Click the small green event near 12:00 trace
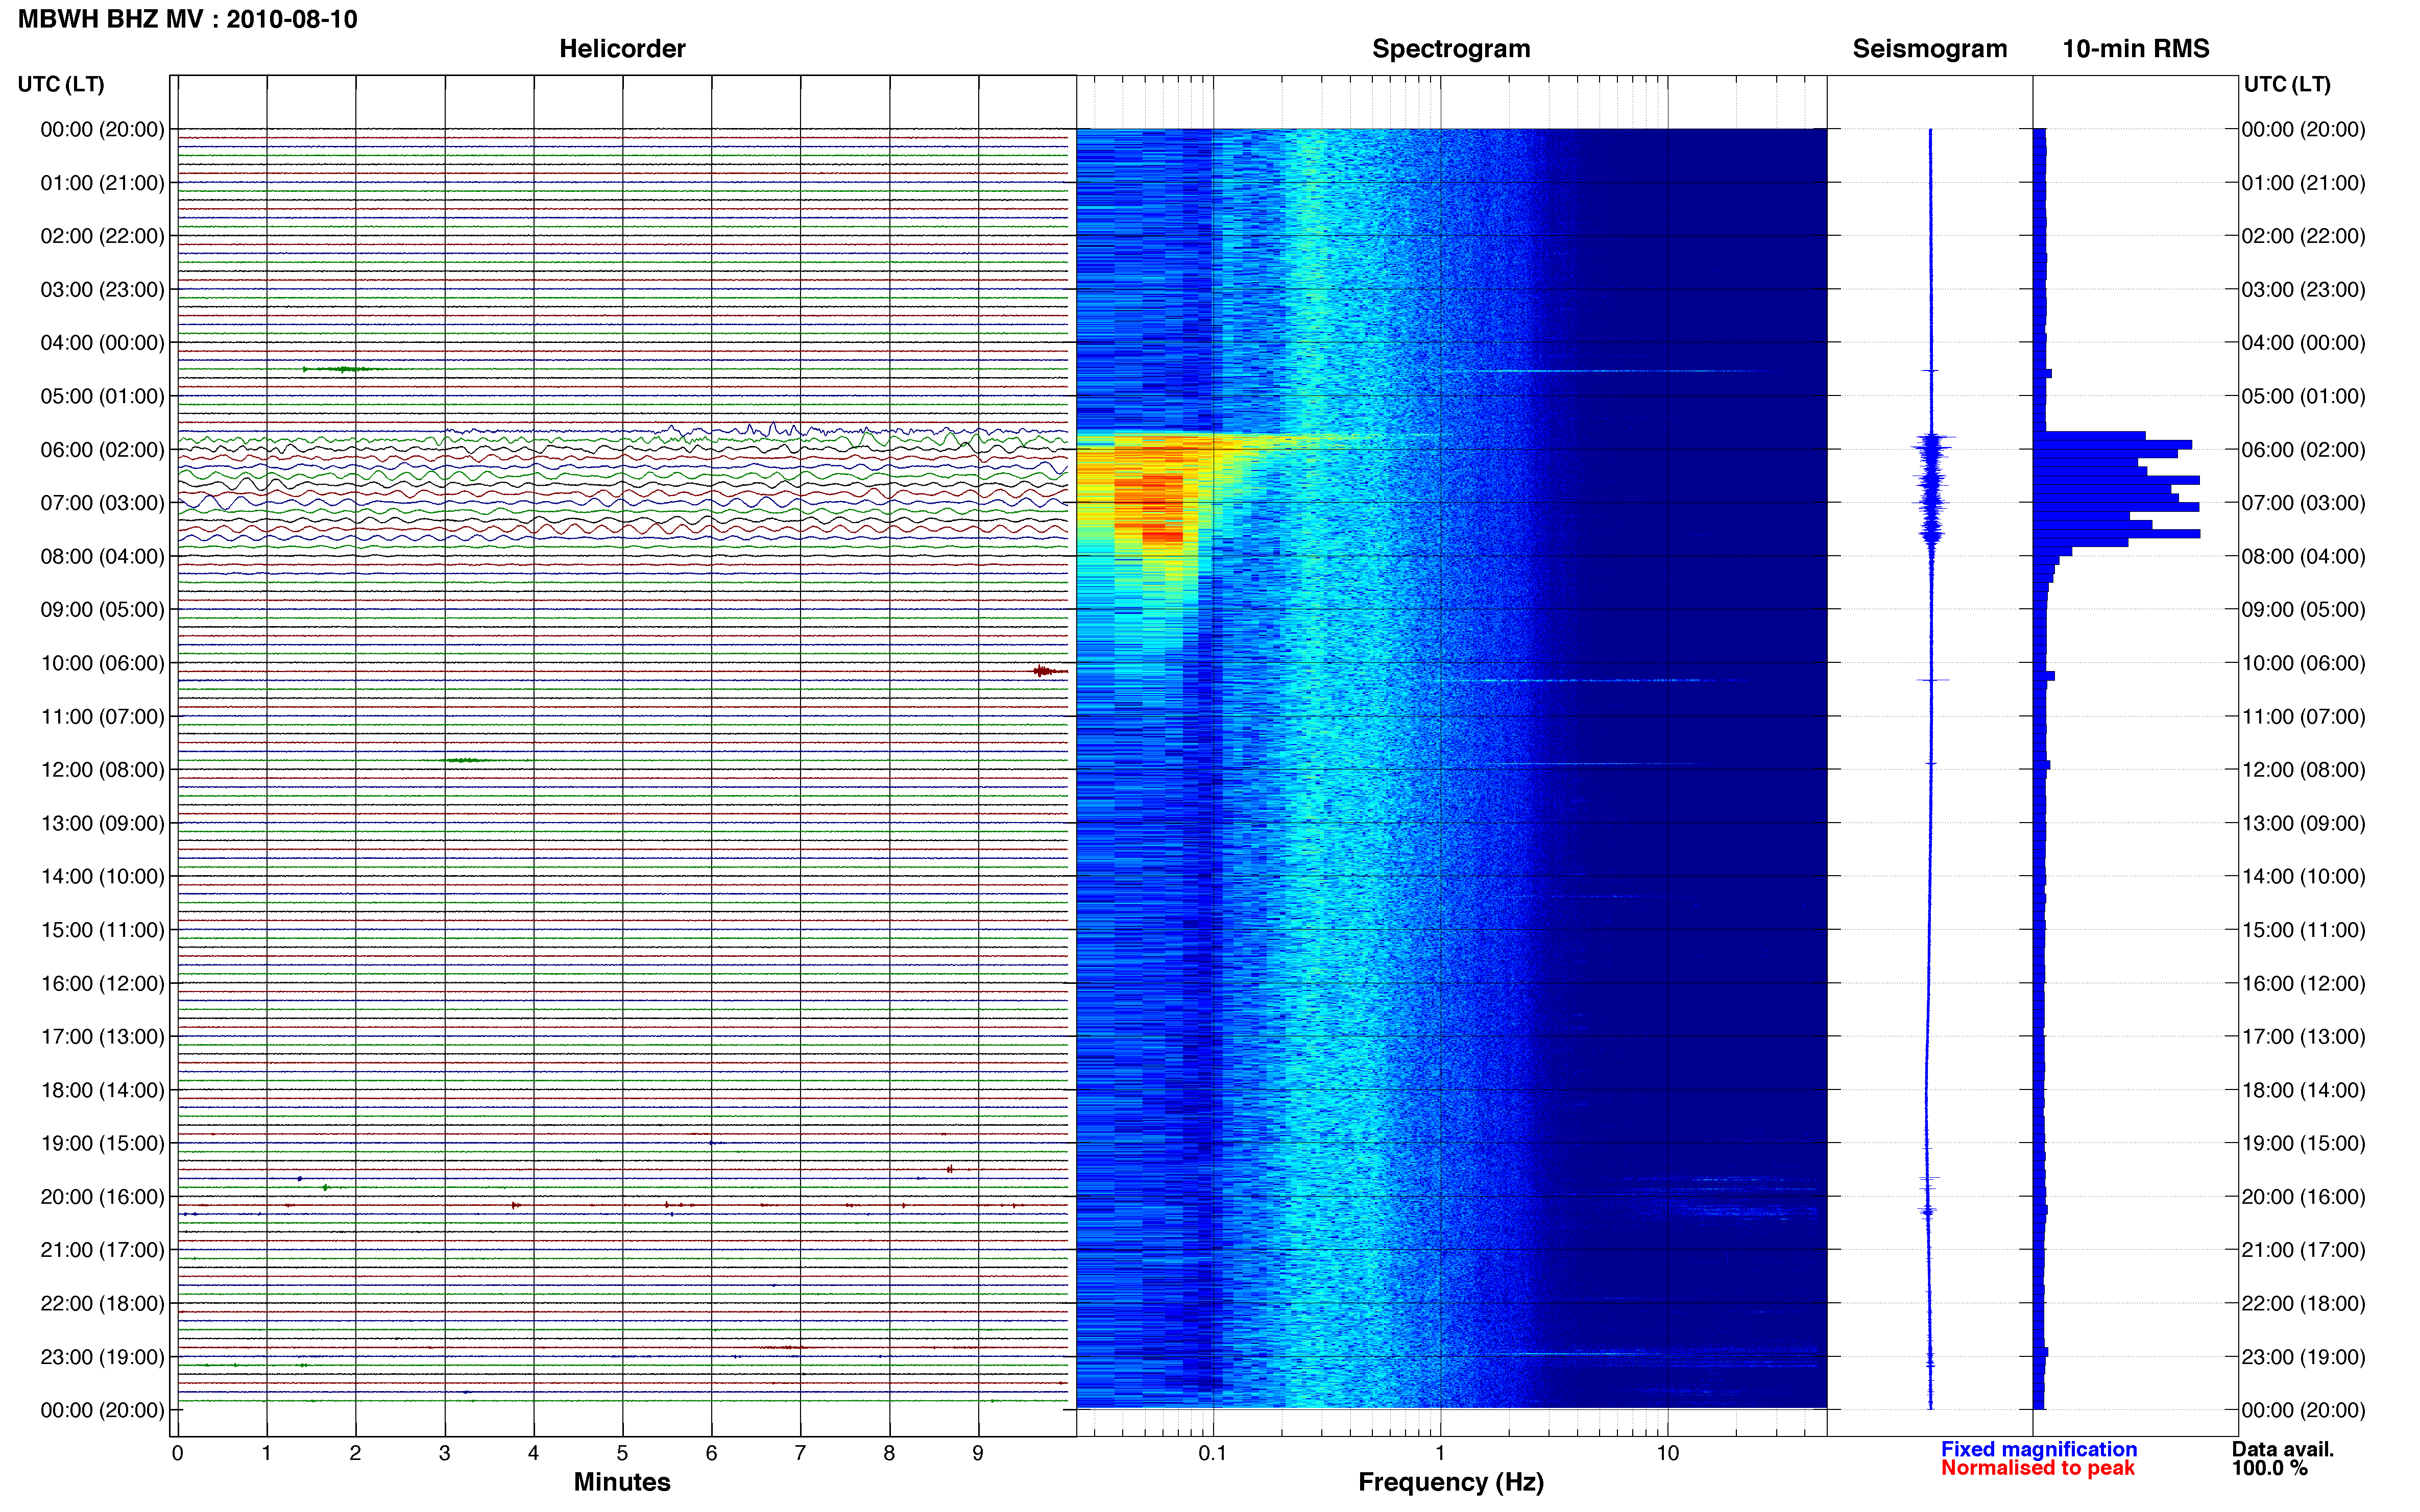2420x1512 pixels. pyautogui.click(x=464, y=760)
